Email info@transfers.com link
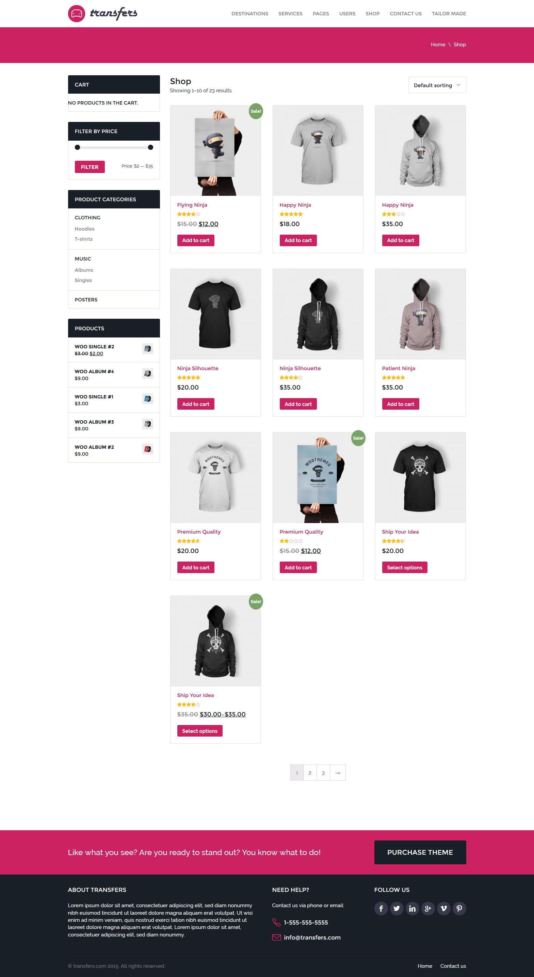 312,937
